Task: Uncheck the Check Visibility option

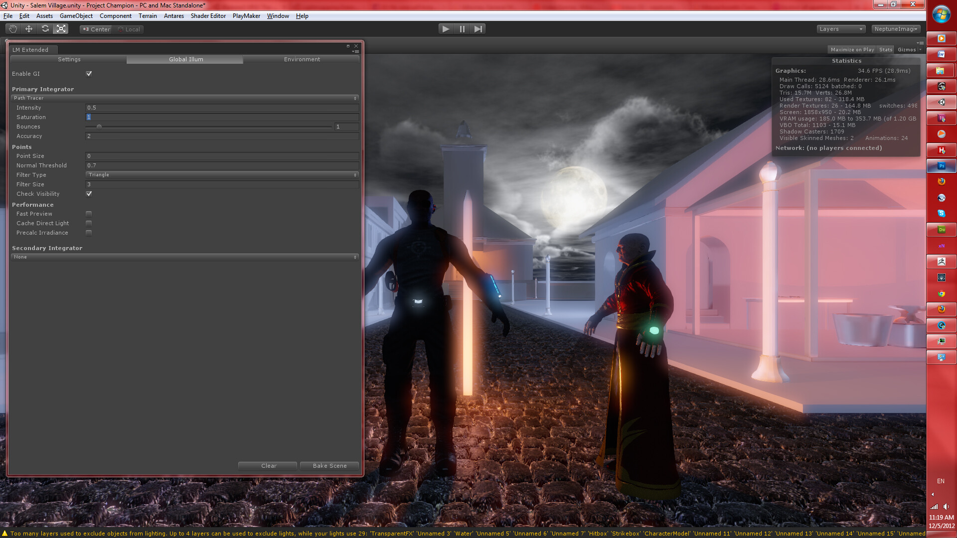Action: tap(88, 194)
